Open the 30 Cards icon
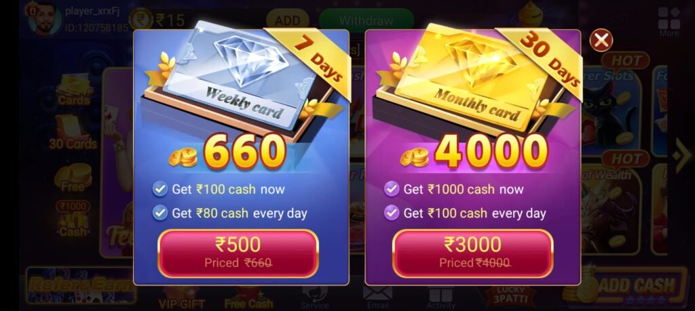Screen dimensions: 695x311 [x=73, y=132]
